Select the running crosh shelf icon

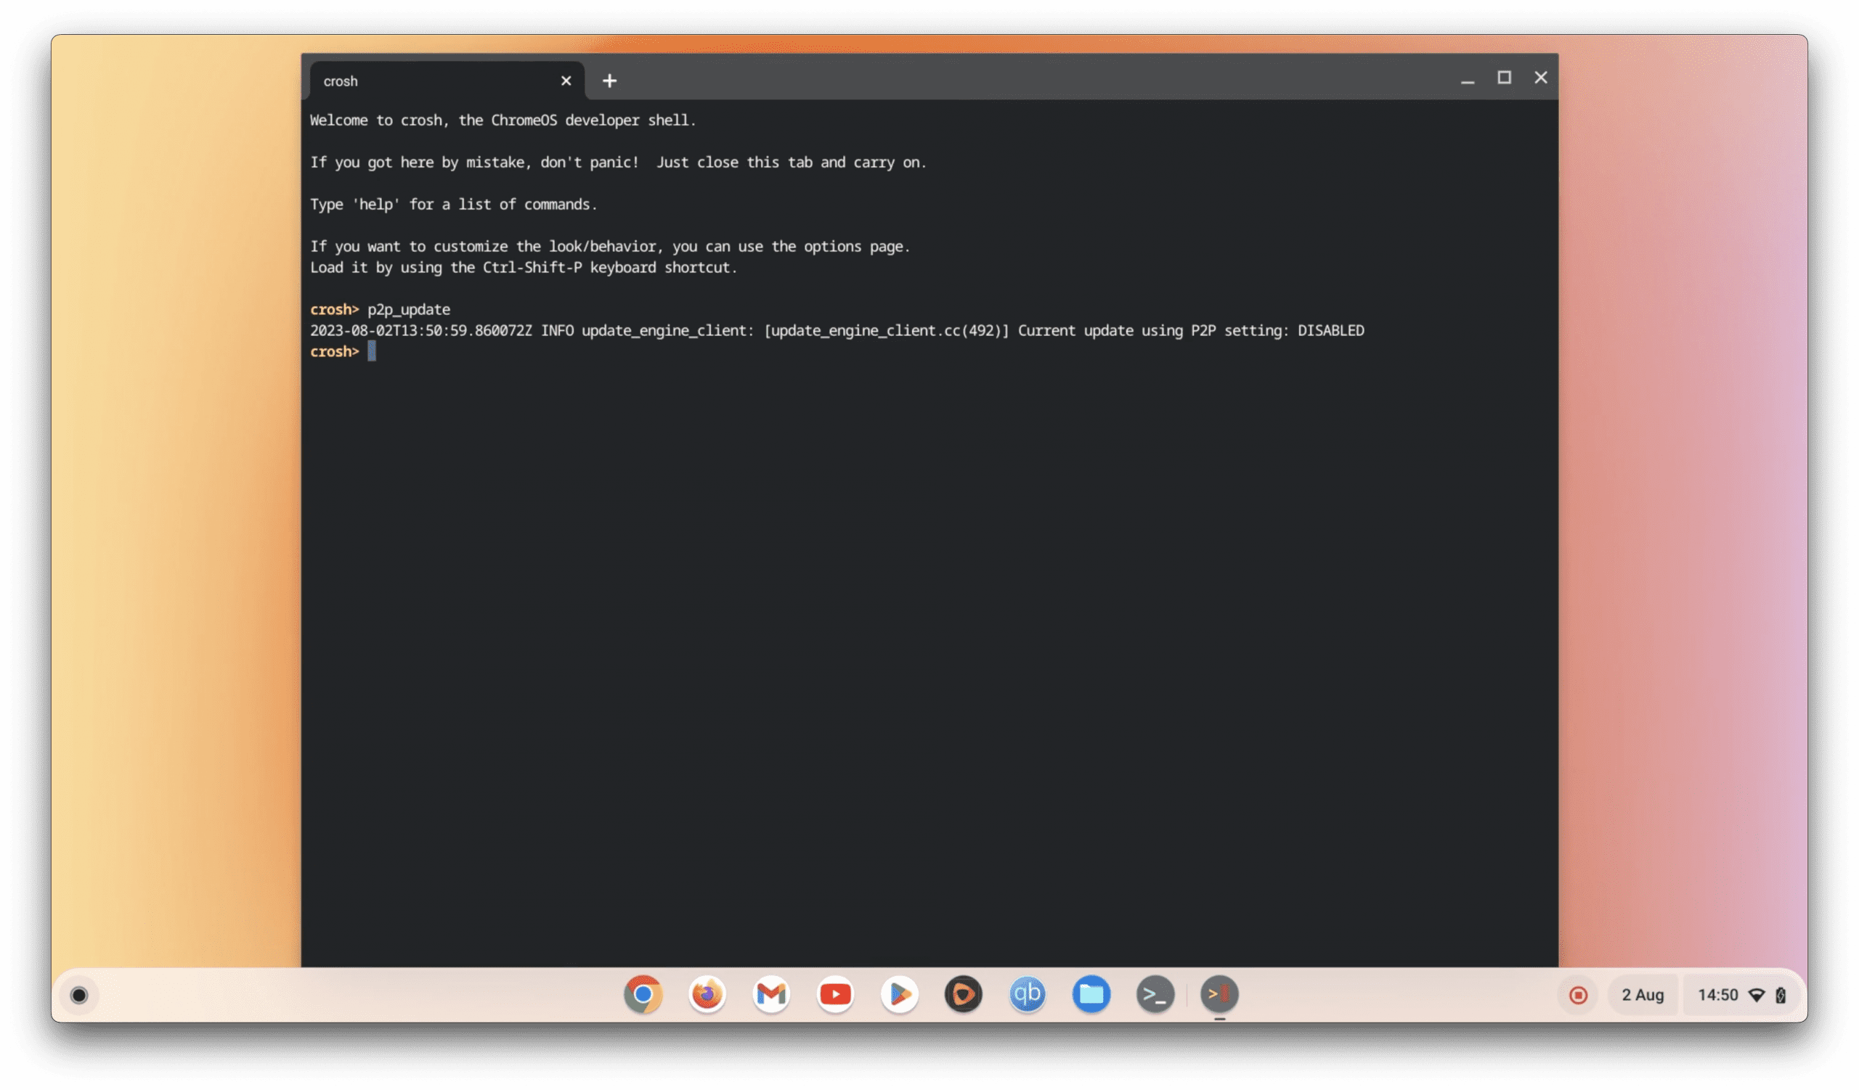pyautogui.click(x=1221, y=995)
